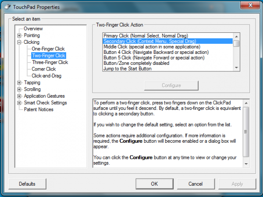Open the Three-Finger Click settings
The image size is (263, 197).
coord(50,62)
